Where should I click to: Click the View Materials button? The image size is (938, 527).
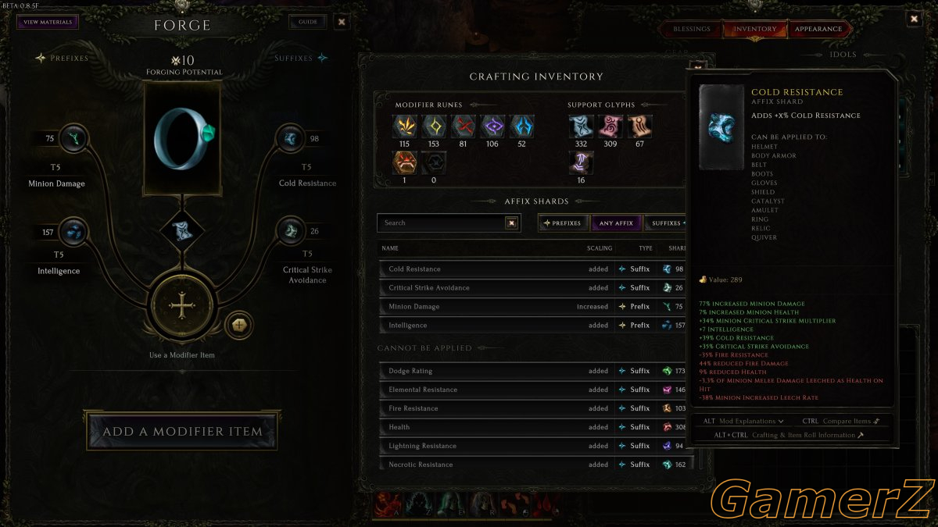(x=48, y=22)
